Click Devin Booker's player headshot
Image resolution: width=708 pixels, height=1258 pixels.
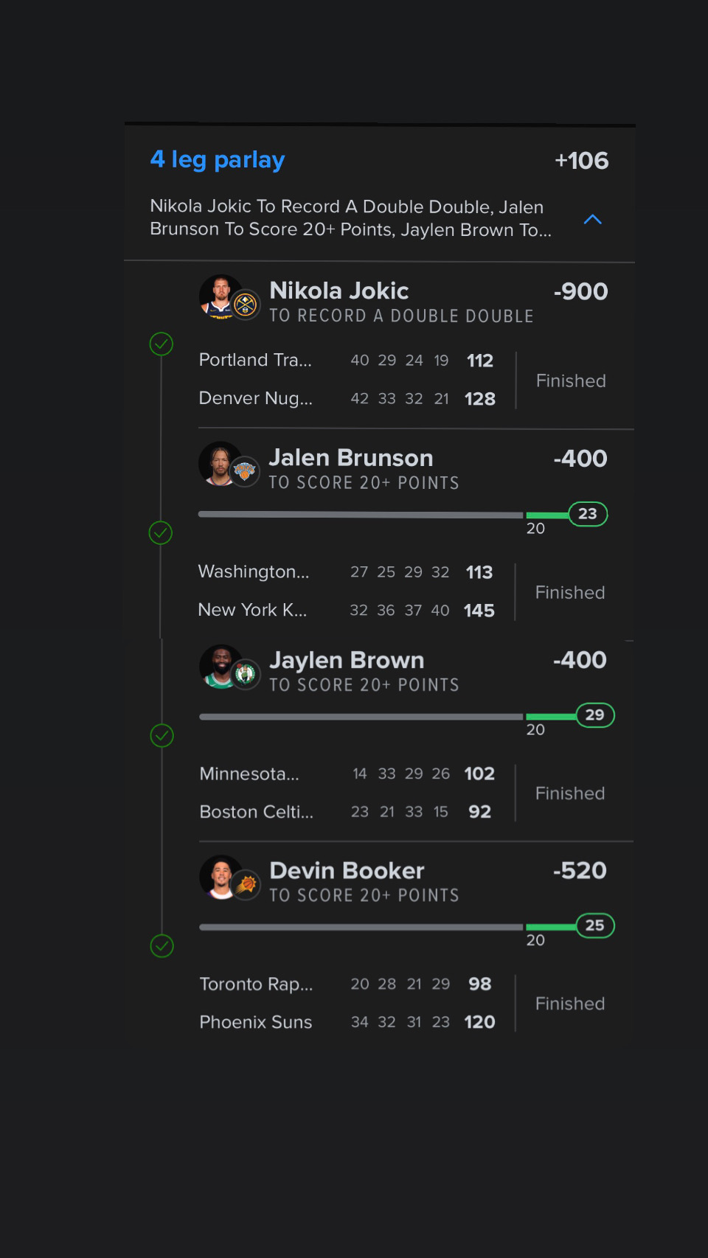tap(219, 876)
